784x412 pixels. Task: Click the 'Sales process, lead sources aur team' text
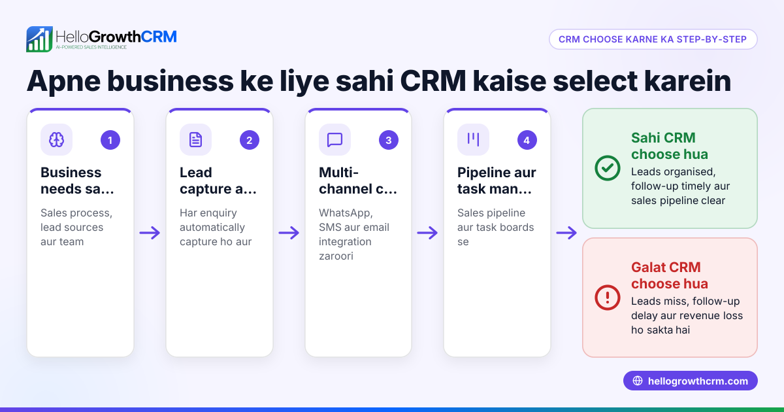(76, 227)
